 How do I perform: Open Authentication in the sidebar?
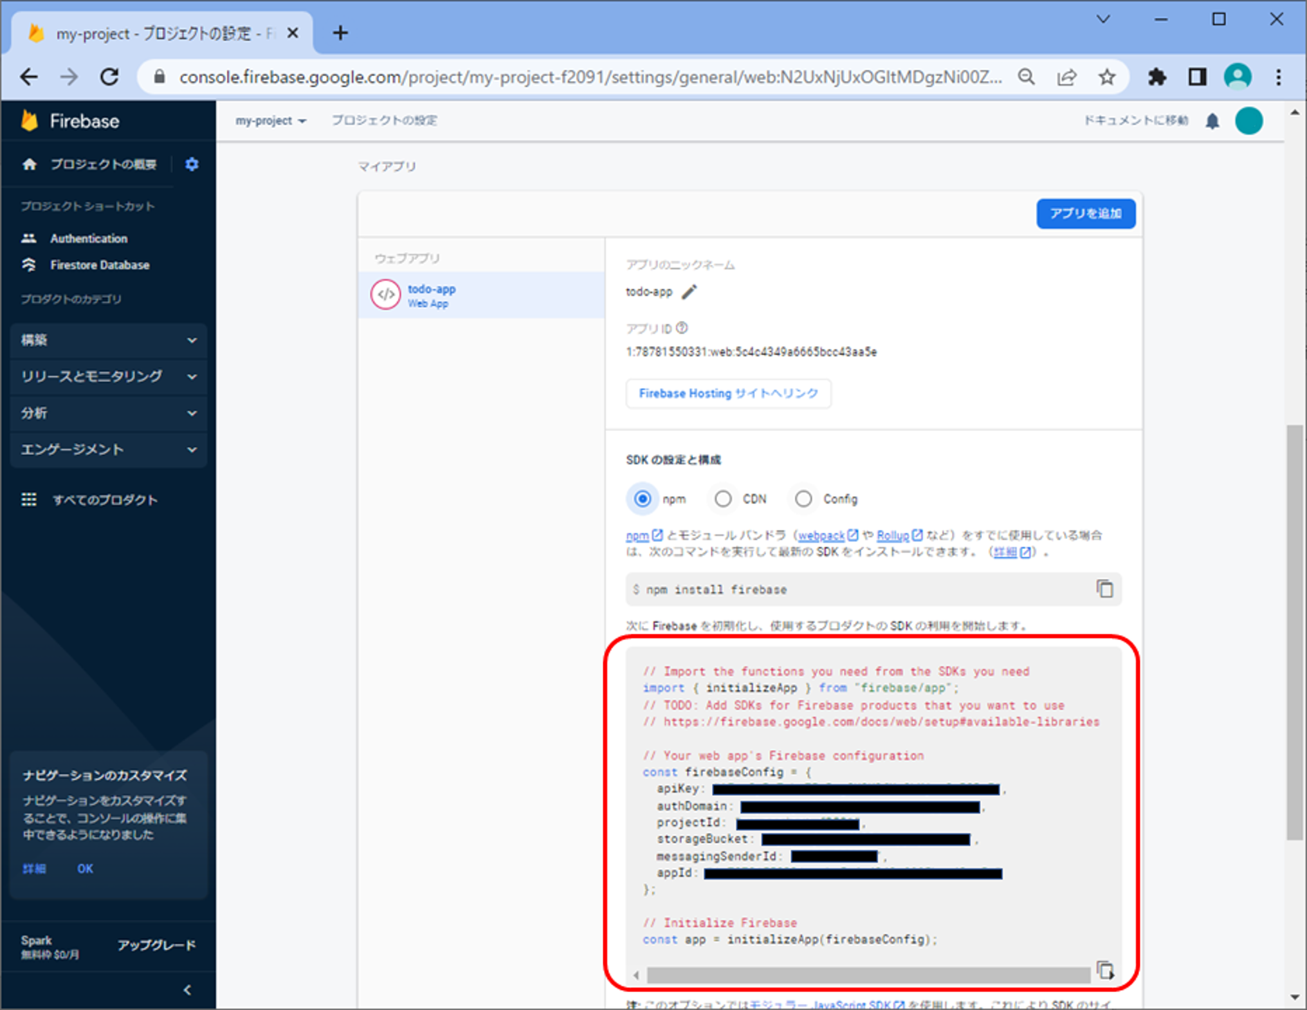pyautogui.click(x=89, y=238)
